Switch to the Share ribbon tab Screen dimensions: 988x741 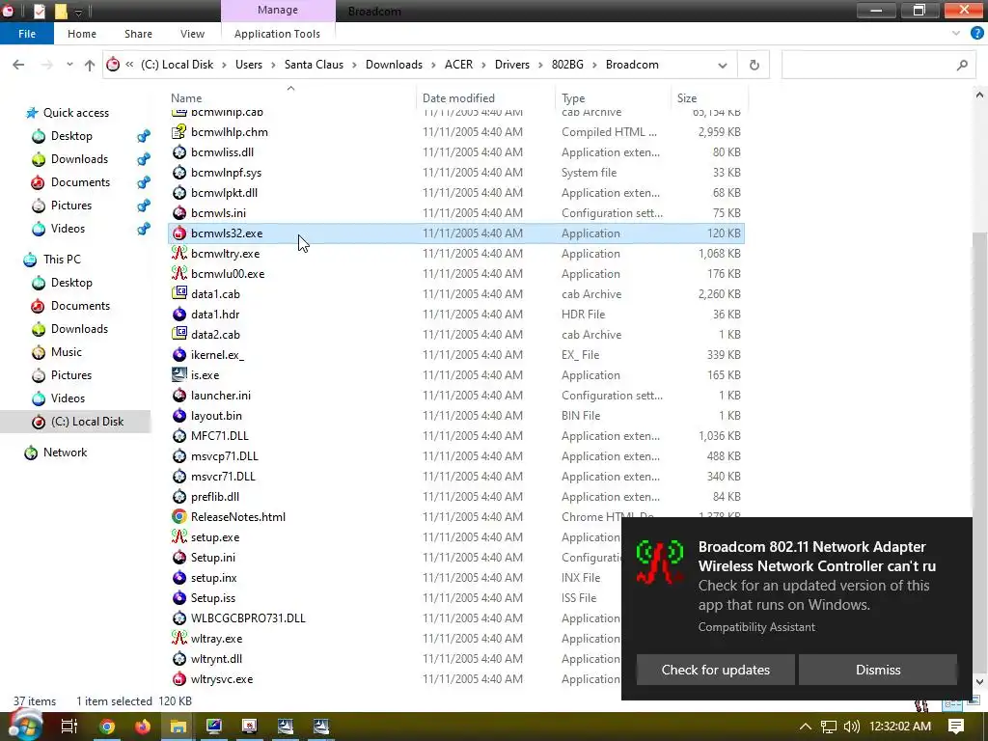pos(138,34)
